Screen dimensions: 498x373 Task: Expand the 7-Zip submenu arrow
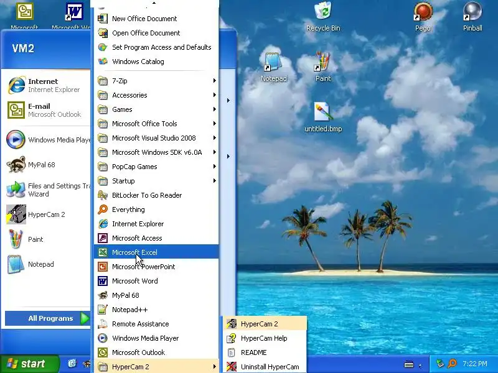click(x=215, y=81)
